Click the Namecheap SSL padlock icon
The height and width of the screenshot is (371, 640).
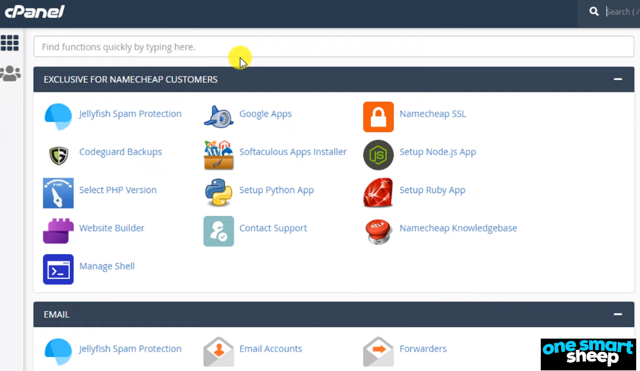379,117
